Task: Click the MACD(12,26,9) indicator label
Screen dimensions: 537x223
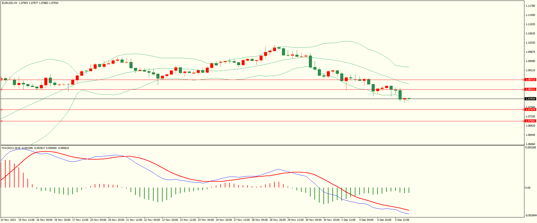Action: point(11,148)
